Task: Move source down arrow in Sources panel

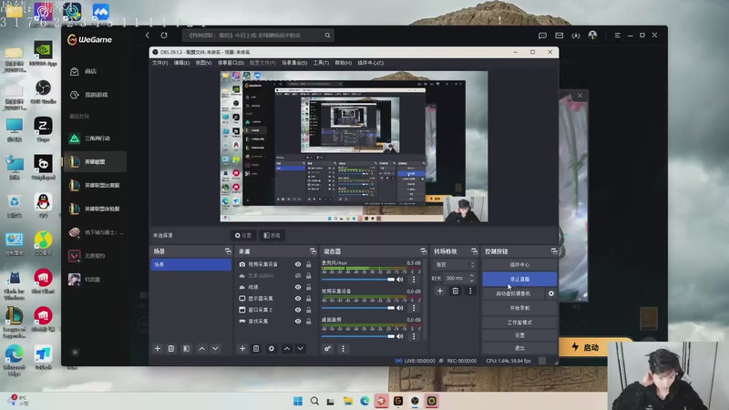Action: click(x=301, y=349)
